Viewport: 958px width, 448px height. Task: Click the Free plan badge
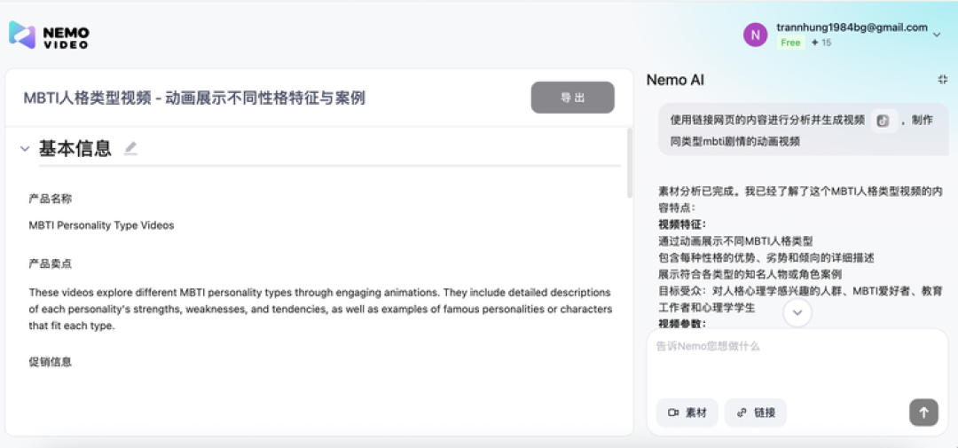(790, 43)
